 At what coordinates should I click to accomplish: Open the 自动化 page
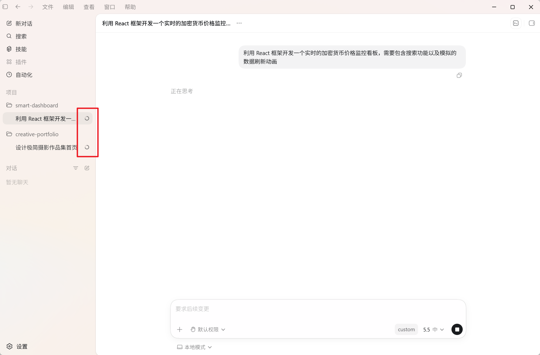48,75
